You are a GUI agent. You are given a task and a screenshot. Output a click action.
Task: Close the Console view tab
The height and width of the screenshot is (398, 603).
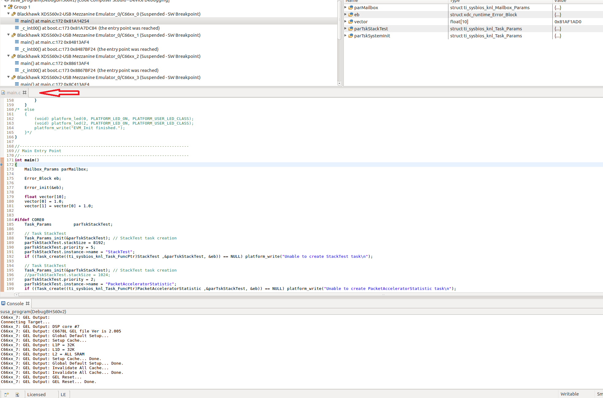pos(28,303)
